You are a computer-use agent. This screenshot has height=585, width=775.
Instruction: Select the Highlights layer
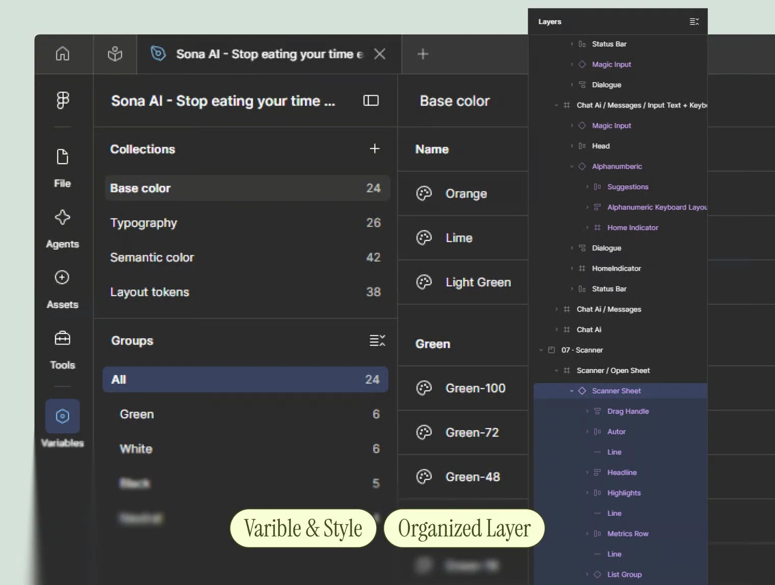(621, 493)
